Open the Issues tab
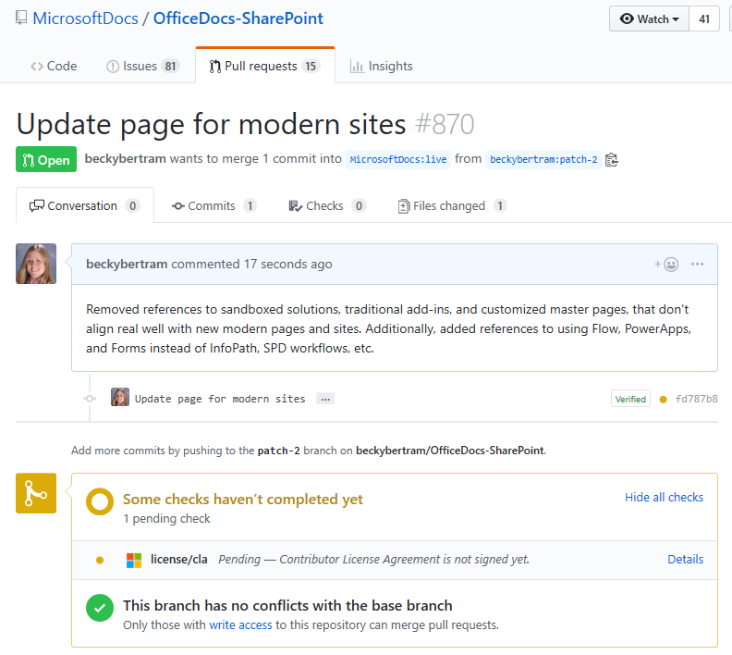 point(142,66)
